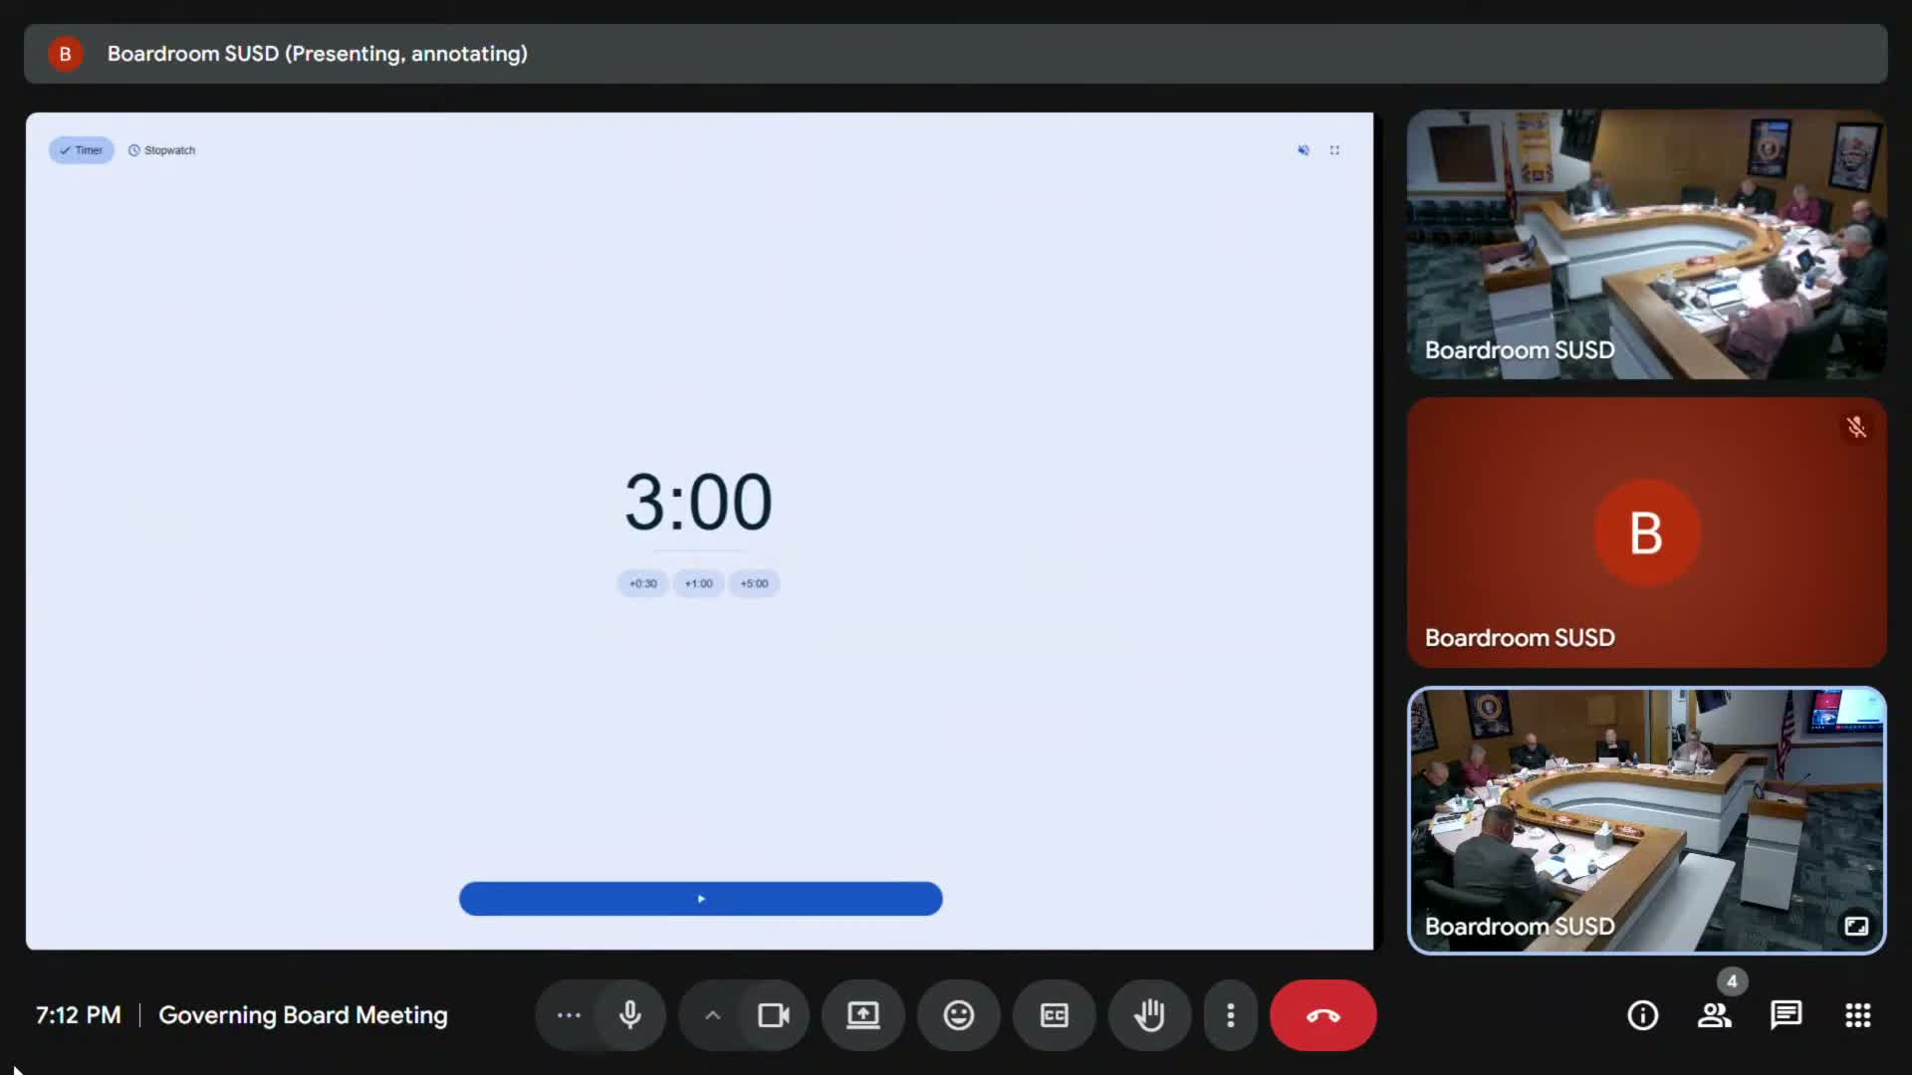Open audio settings ellipsis next to microphone

[569, 1015]
